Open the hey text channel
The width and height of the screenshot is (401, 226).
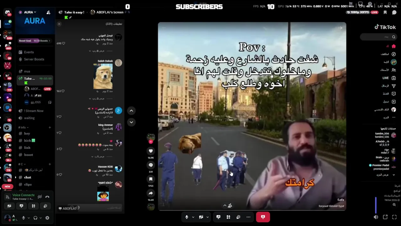(27, 134)
